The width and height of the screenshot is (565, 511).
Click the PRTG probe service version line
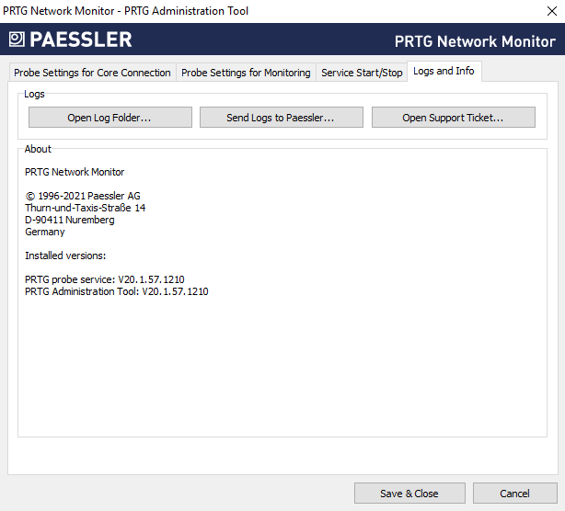(x=104, y=279)
